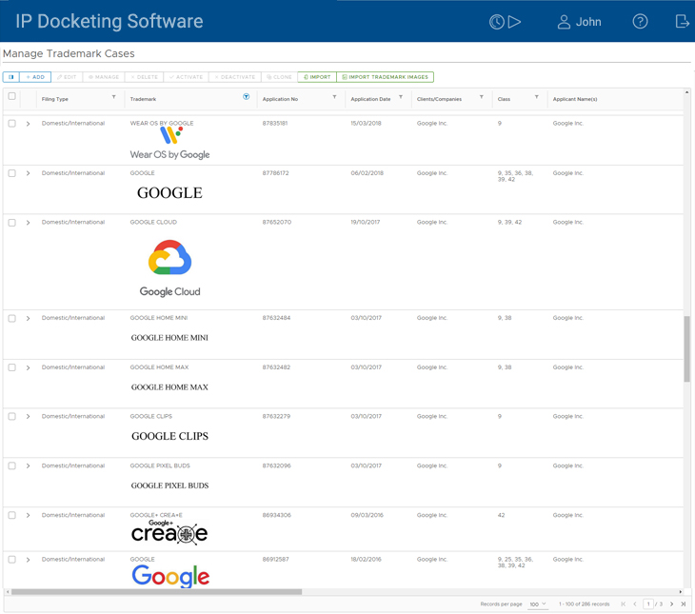Tick the checkbox for GOOGLE PIXEL BUDS

(x=12, y=466)
